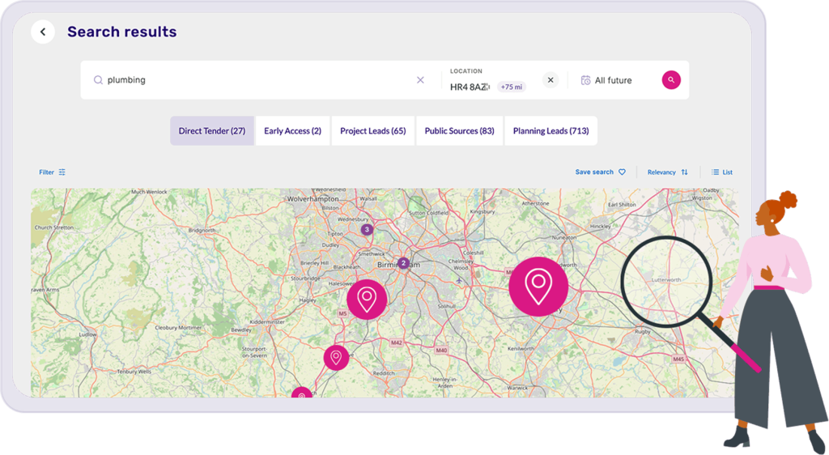Clear the HR4 8AZ location filter

click(551, 80)
